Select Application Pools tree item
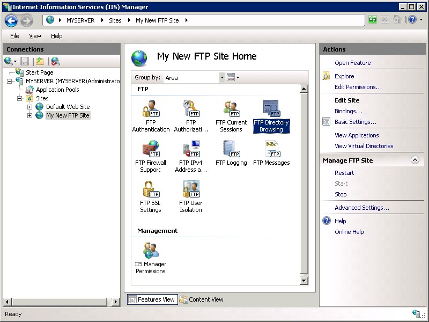The image size is (429, 322). pos(57,90)
